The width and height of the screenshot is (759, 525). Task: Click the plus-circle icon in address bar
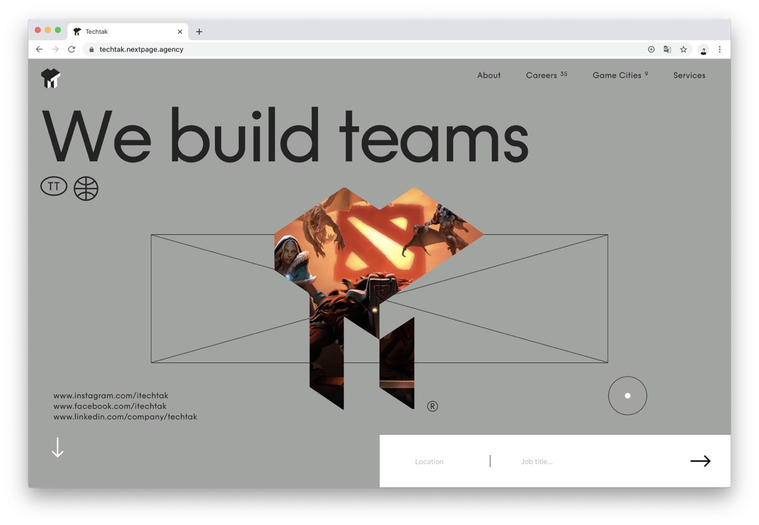coord(651,49)
